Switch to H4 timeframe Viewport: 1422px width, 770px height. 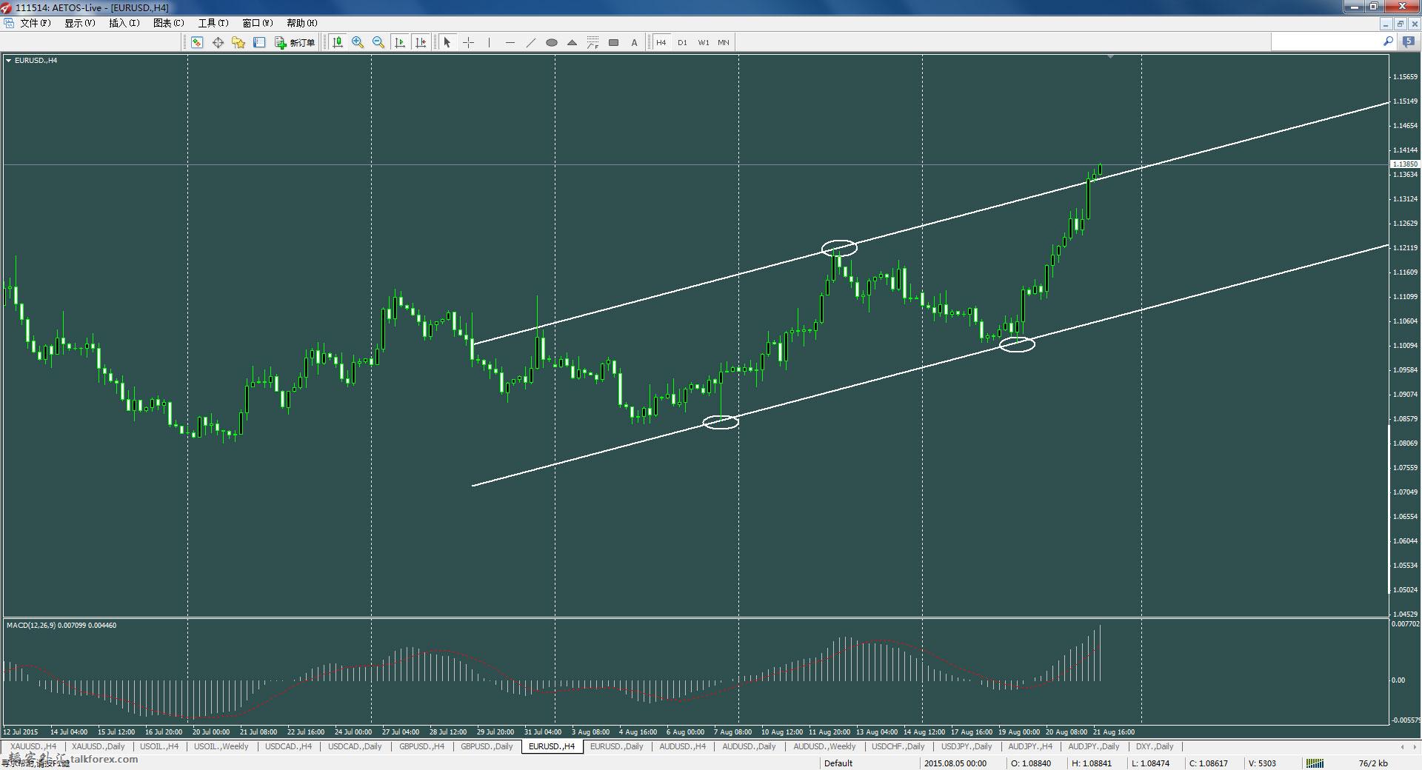point(661,42)
